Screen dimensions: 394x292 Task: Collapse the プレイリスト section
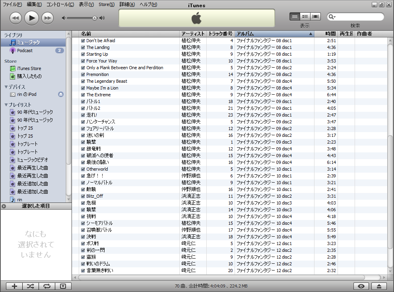tap(6, 105)
